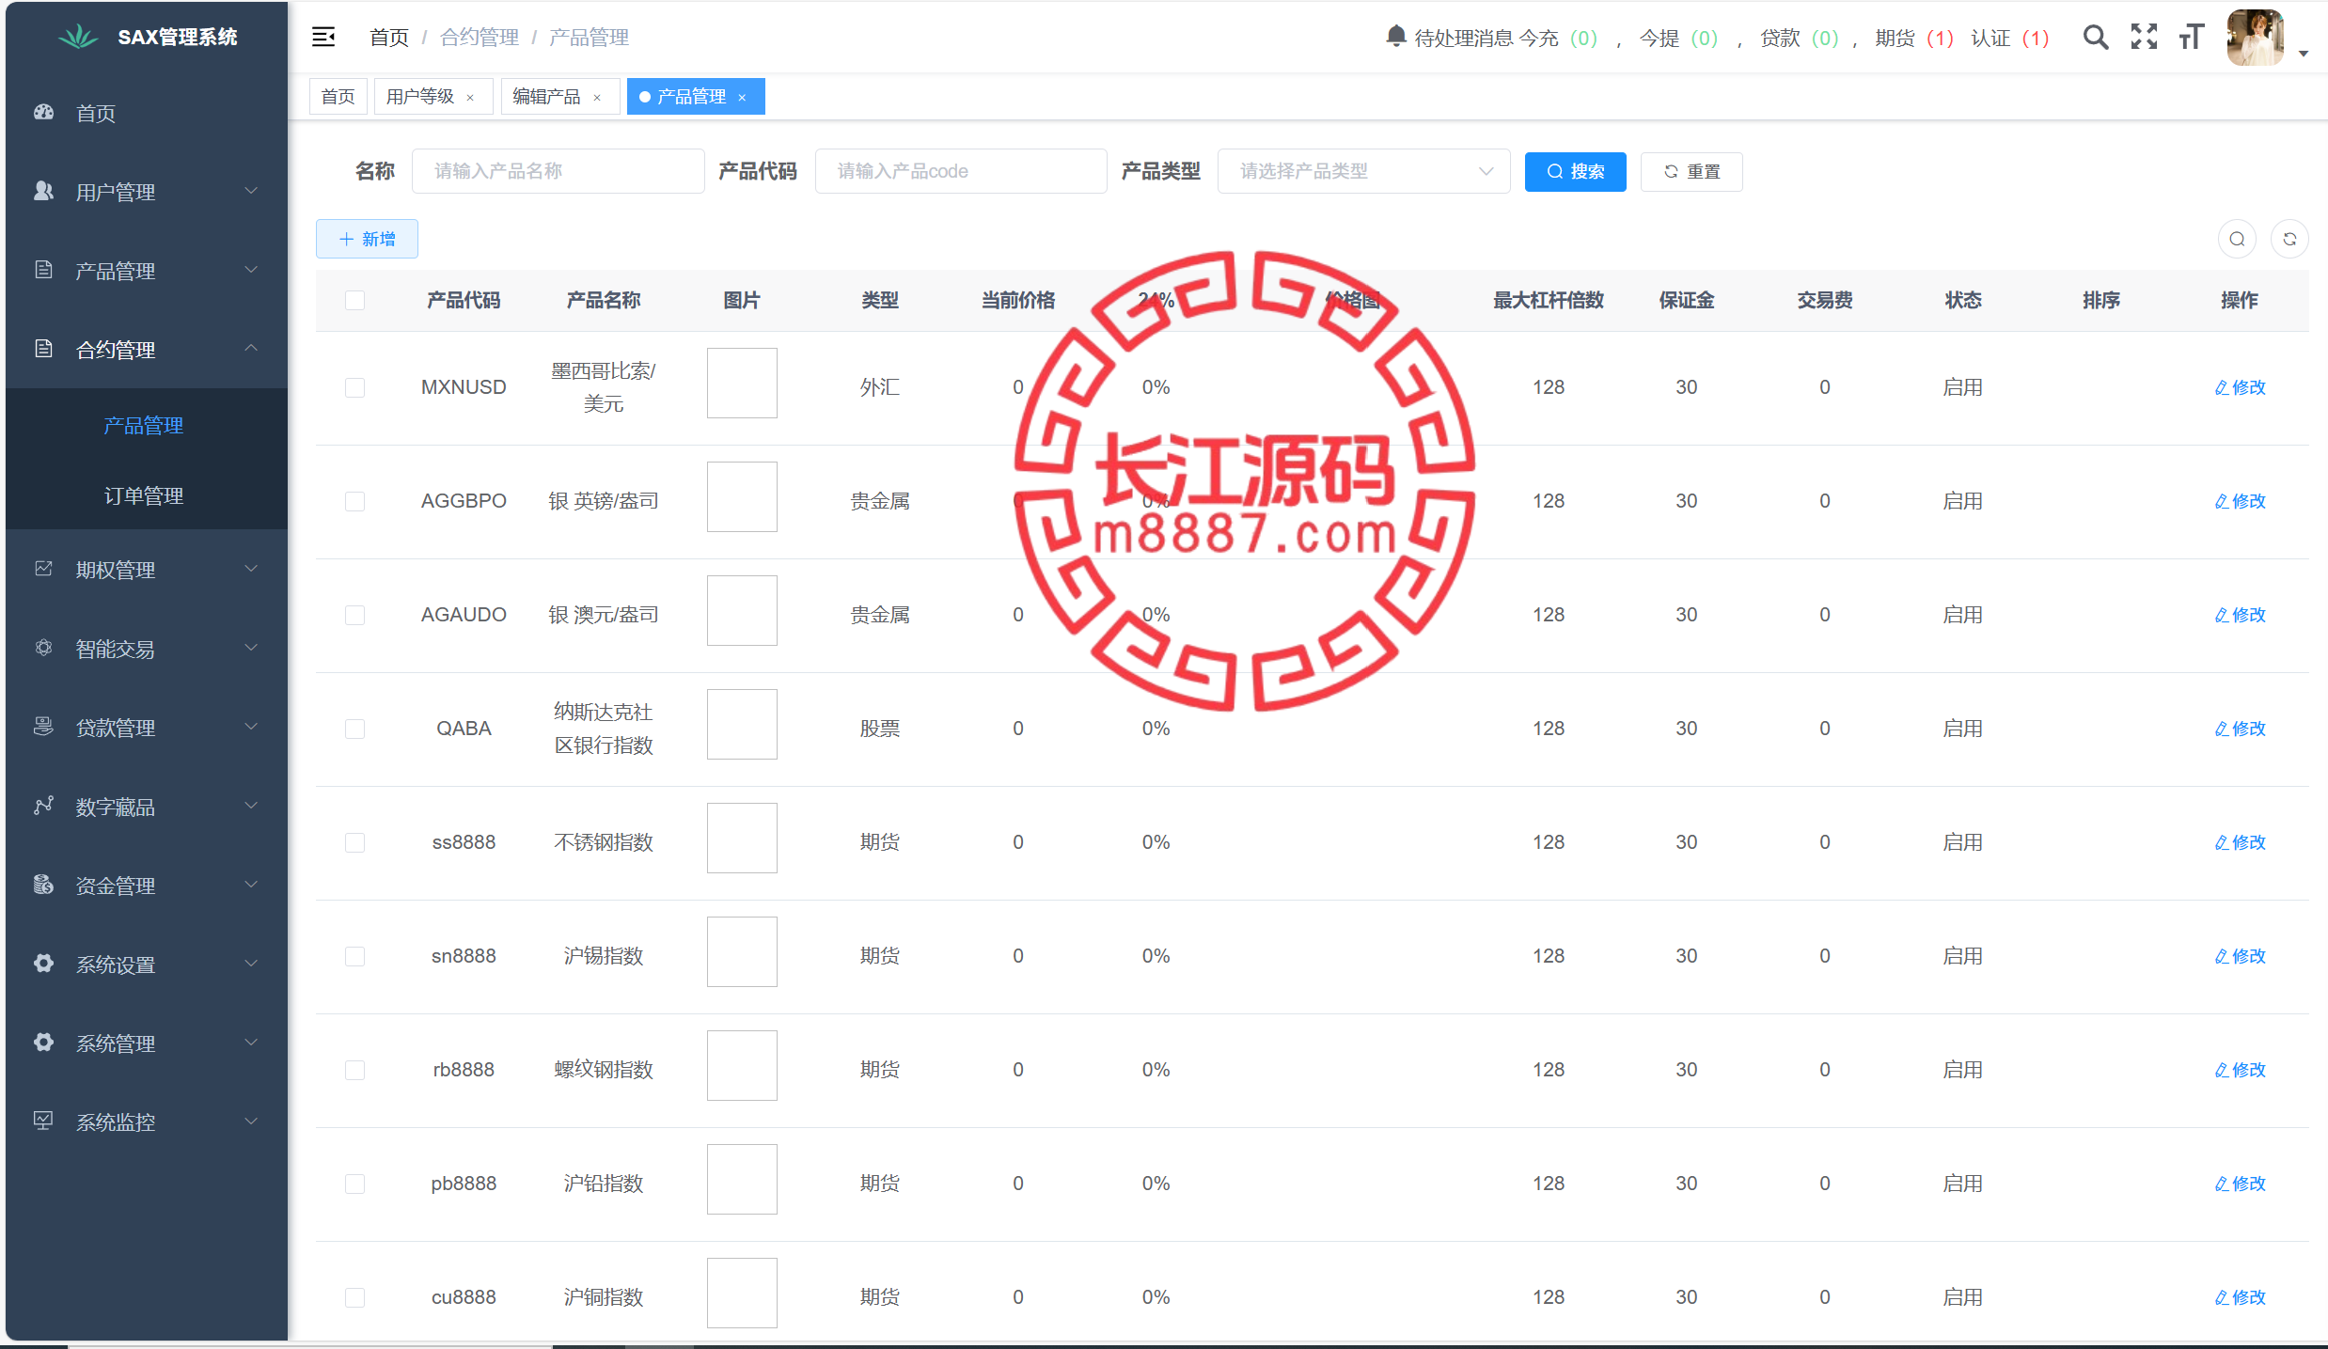Click the AGGBPO image thumbnail
Viewport: 2328px width, 1349px height.
[x=742, y=497]
